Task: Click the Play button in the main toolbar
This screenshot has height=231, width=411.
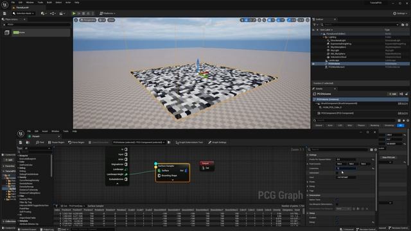Action: [74, 13]
